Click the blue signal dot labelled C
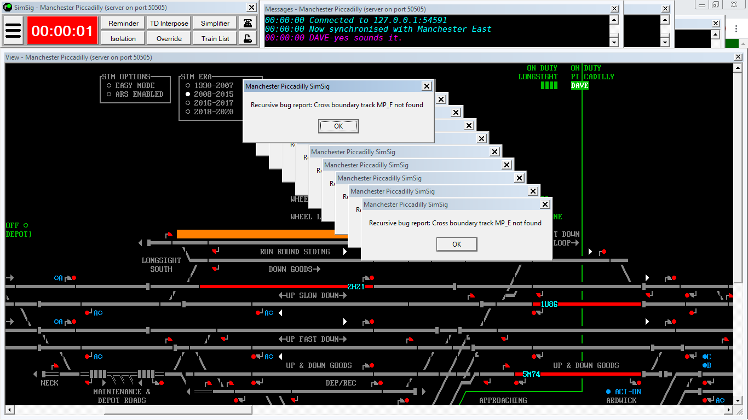 705,357
